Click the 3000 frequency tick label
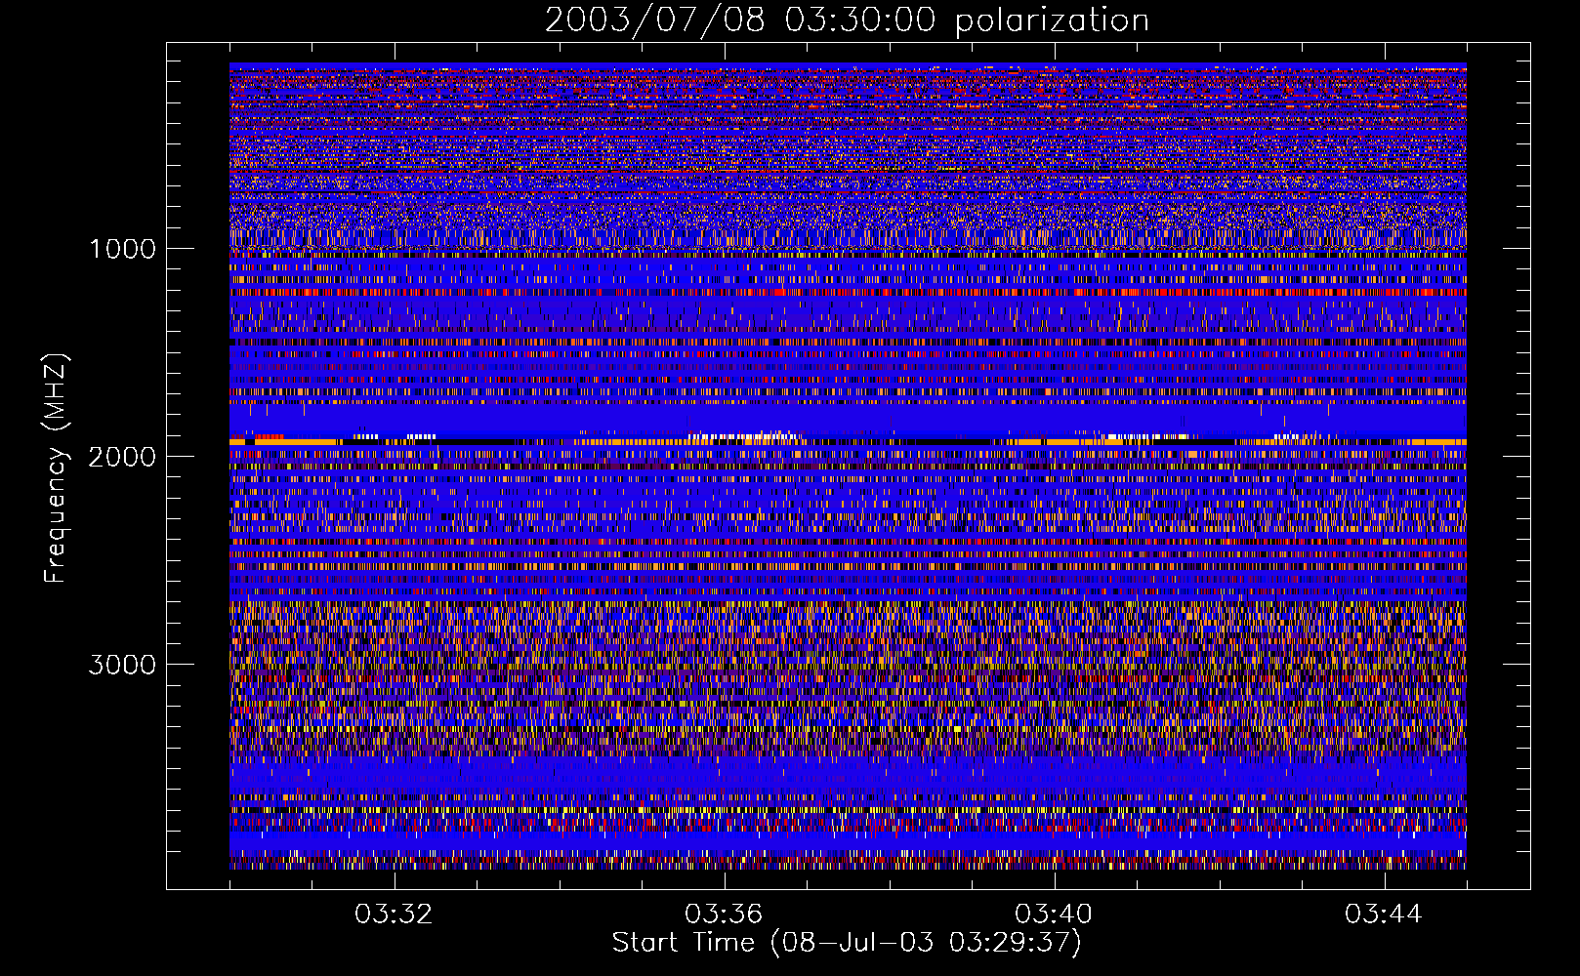 click(x=122, y=665)
